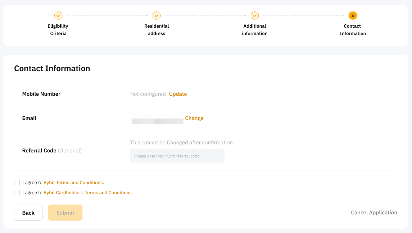This screenshot has height=233, width=412.
Task: Select the Residential address step label
Action: click(157, 30)
